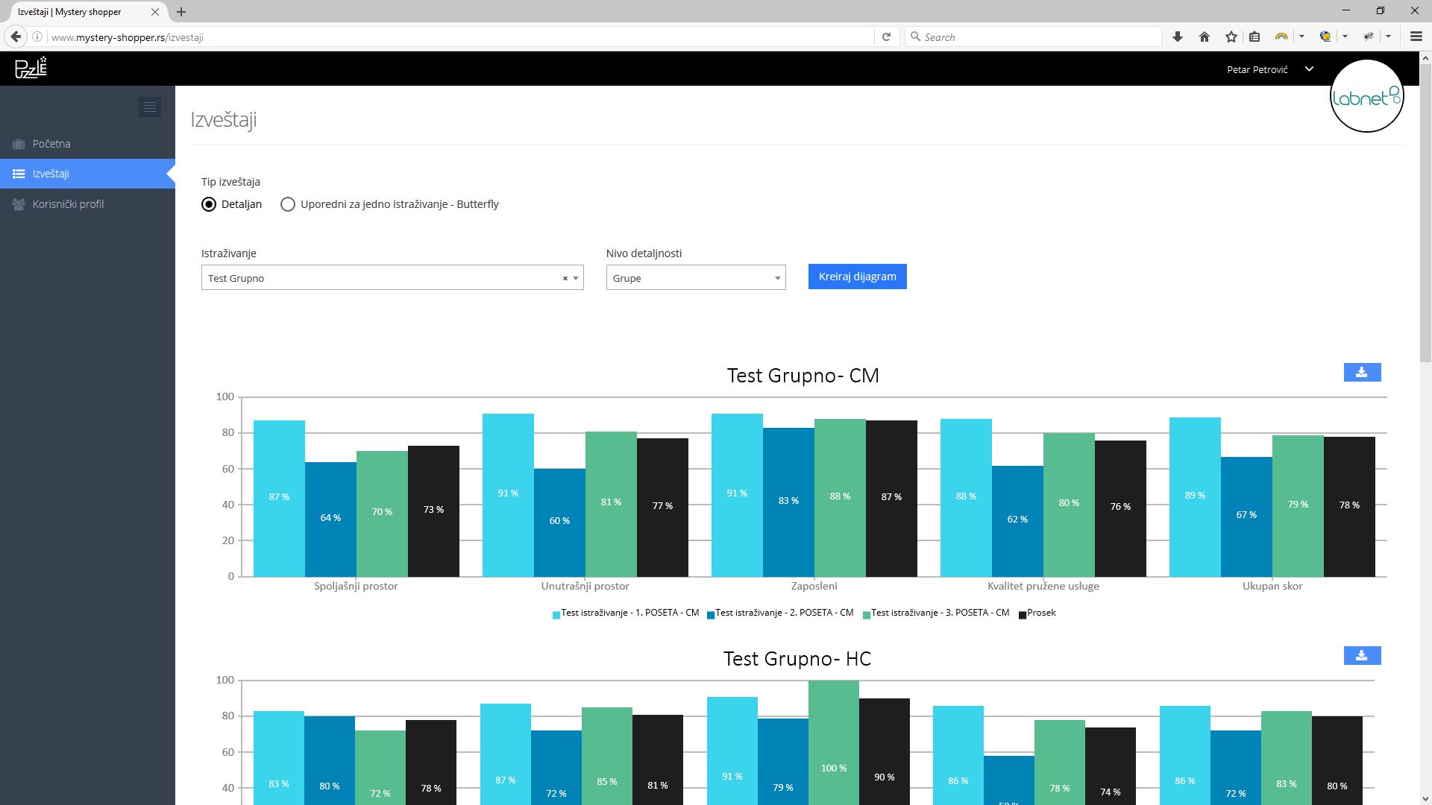Reload the page with refresh icon
1432x805 pixels.
(886, 37)
